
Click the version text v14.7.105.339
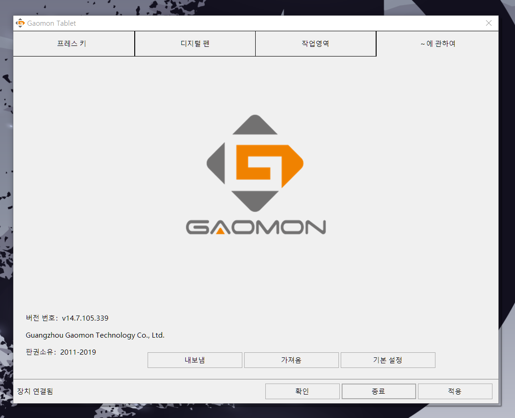[85, 318]
